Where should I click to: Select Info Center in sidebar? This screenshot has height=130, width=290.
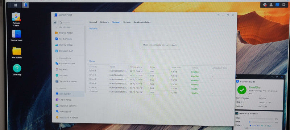pyautogui.click(x=69, y=94)
